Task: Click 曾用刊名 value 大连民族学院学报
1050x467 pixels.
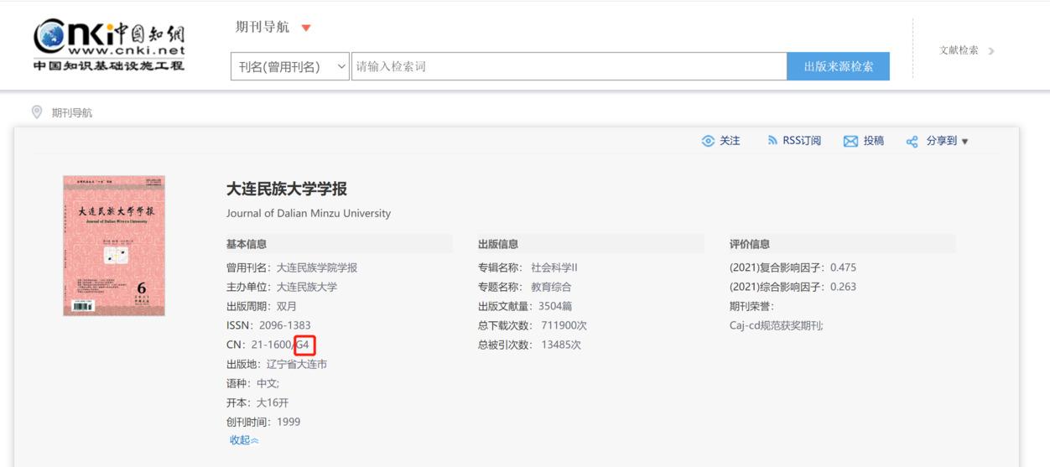Action: [317, 267]
